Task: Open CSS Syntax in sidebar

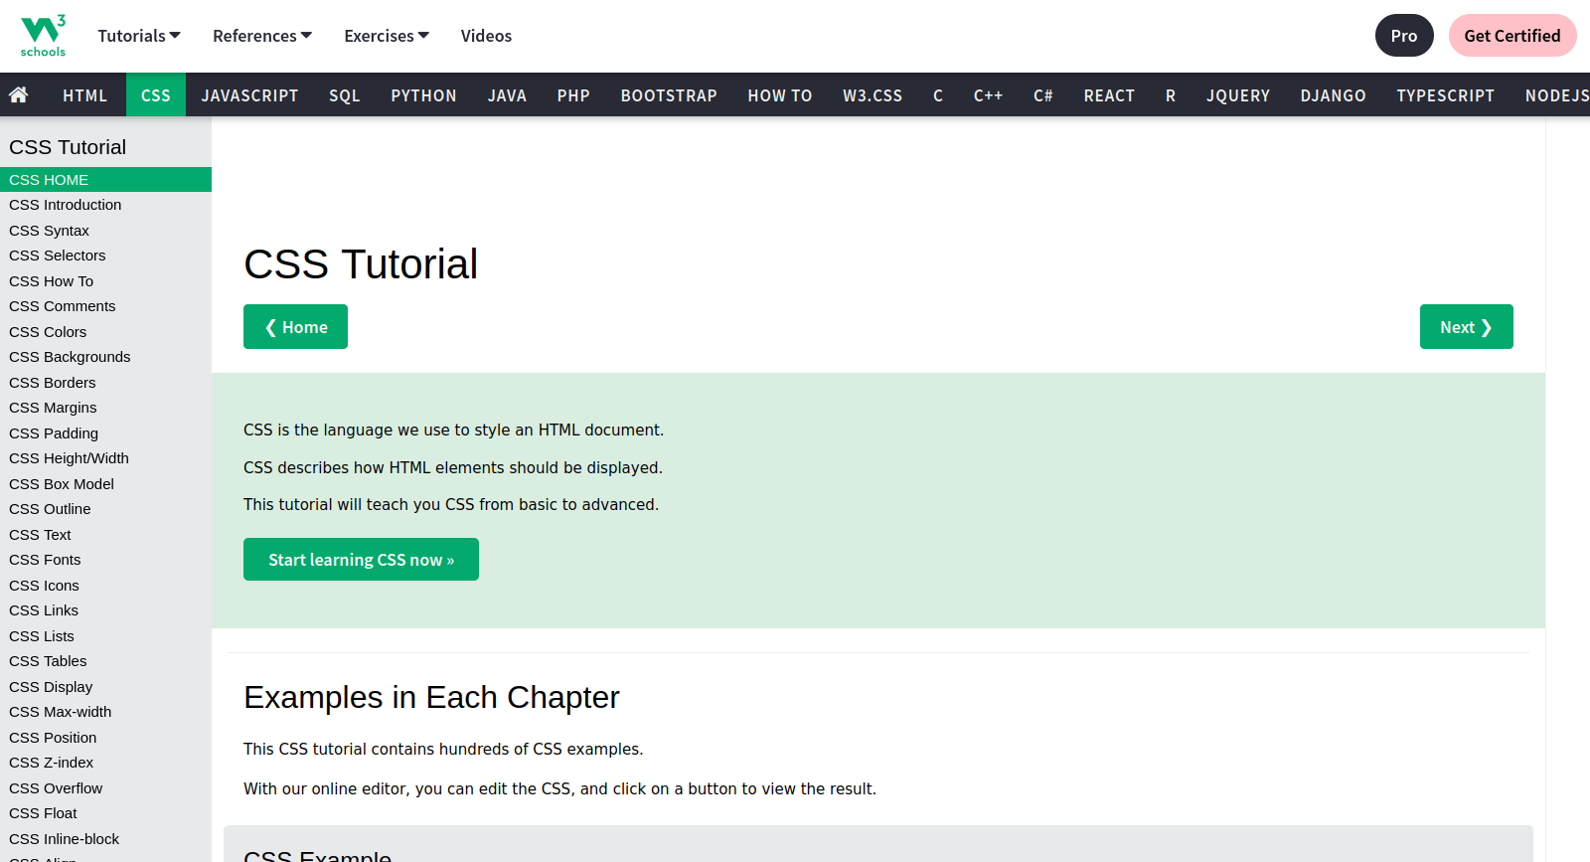Action: tap(105, 231)
